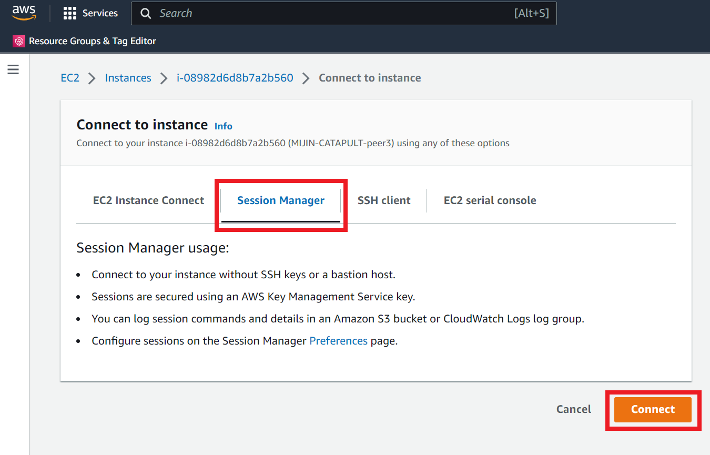Click the AWS Key Management Service bullet text
710x455 pixels.
pyautogui.click(x=253, y=297)
